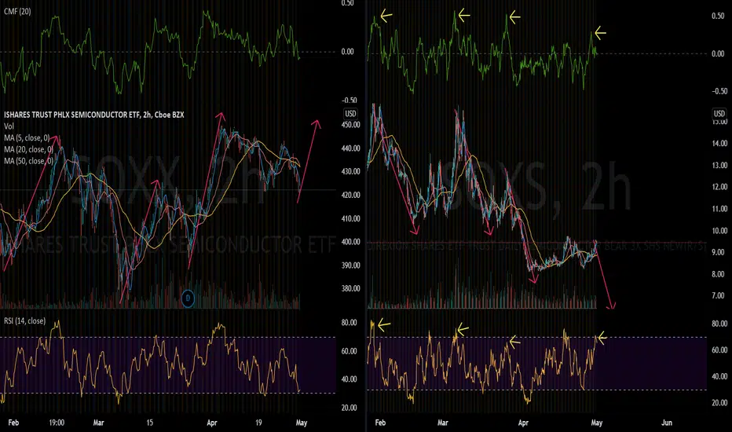Click the Apr label on SOXX time axis

[x=212, y=423]
